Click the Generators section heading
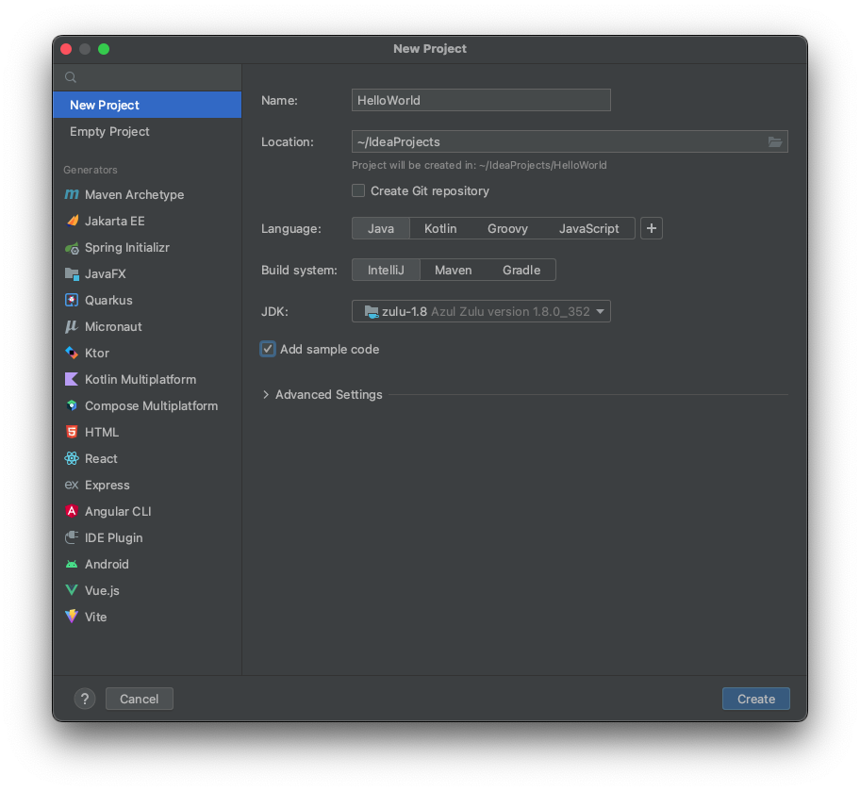Viewport: 860px width, 791px height. [91, 170]
